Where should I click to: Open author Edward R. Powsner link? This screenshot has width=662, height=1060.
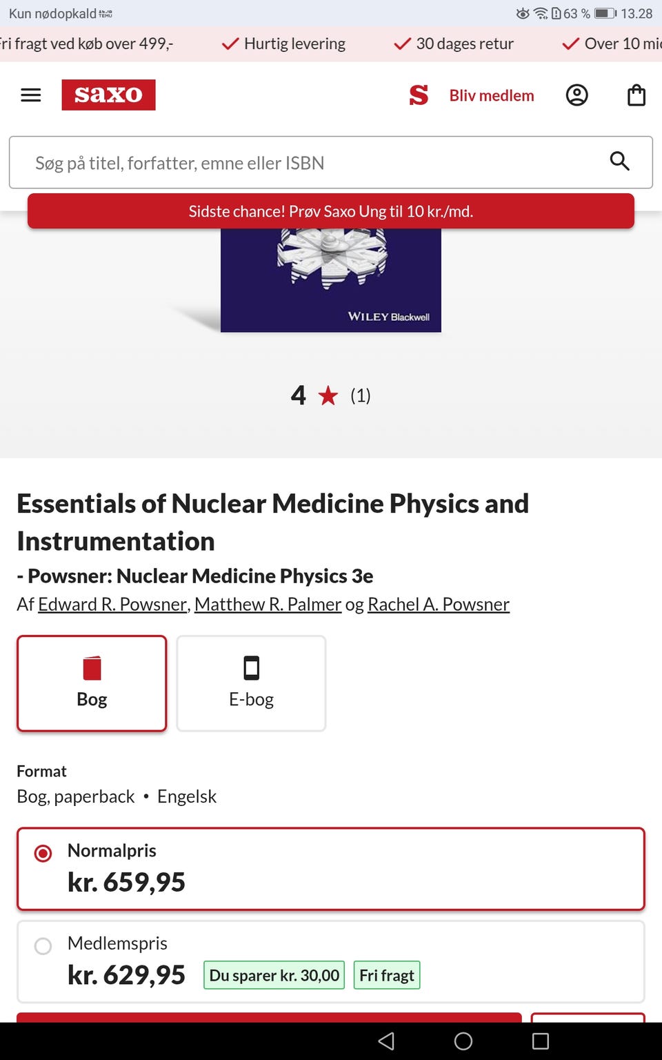(112, 605)
